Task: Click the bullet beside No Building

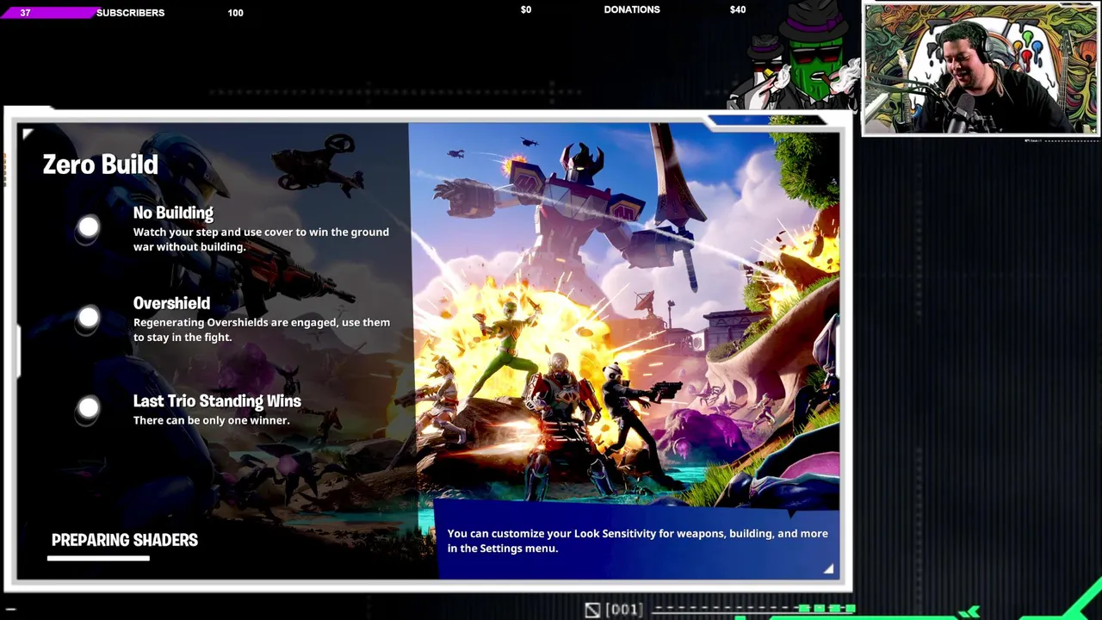Action: click(88, 227)
